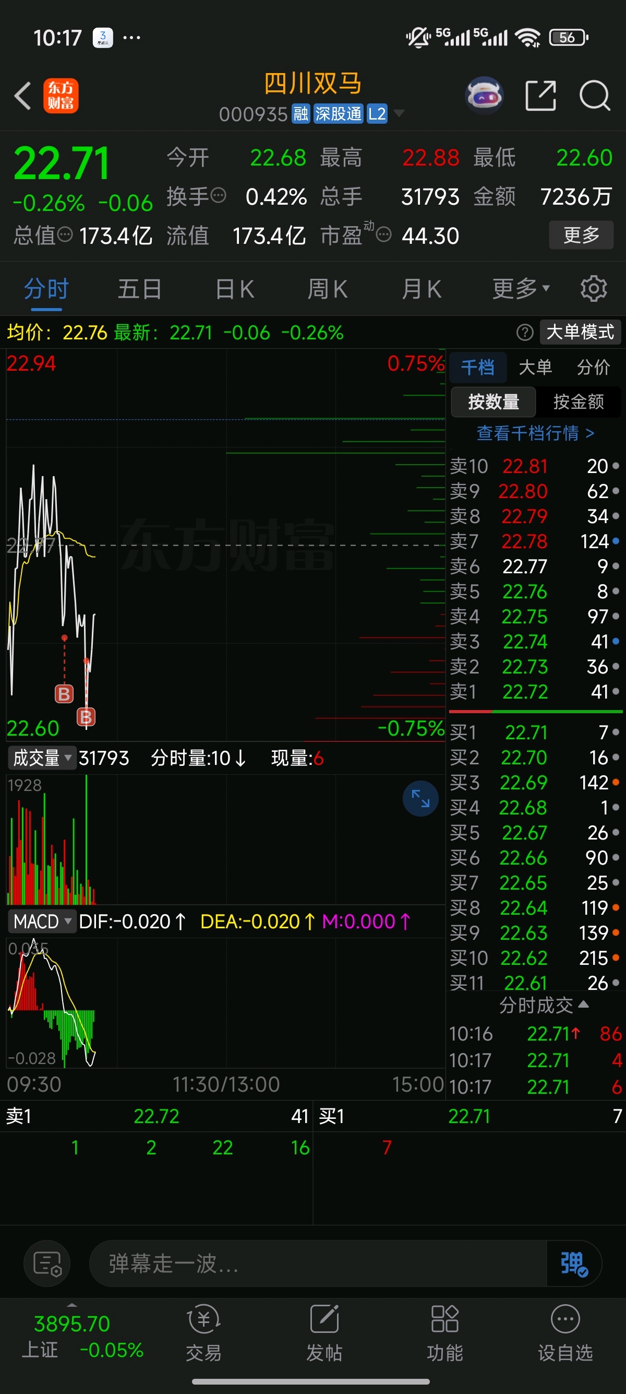Tap the 交易 trade icon

click(204, 1333)
